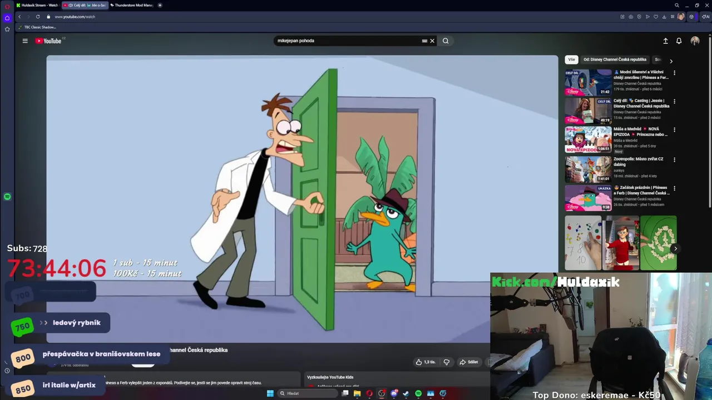Switch to Huldaxik Stream browser tab
Screen dimensions: 712x400
pos(37,5)
